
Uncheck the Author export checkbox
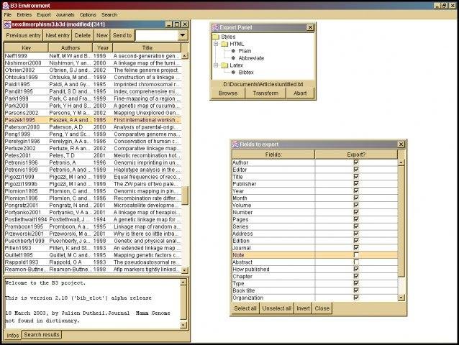[356, 162]
